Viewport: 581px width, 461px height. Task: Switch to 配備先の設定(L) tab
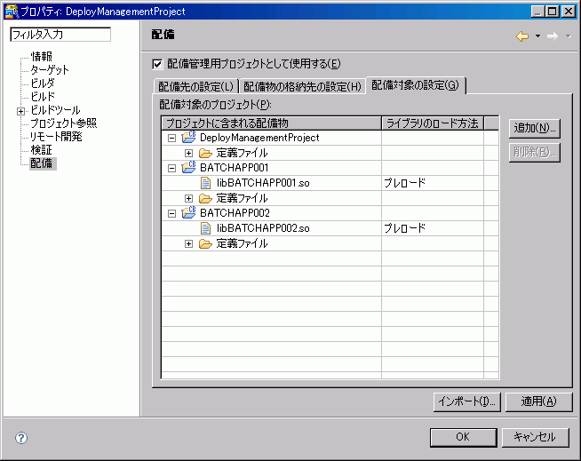tap(196, 86)
